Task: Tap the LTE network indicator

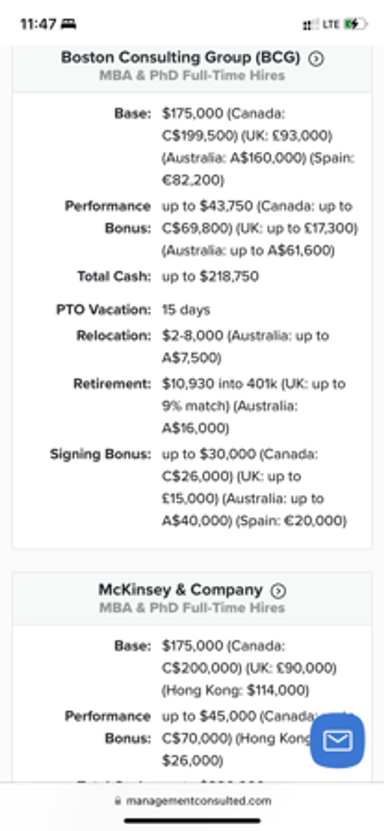Action: (331, 24)
